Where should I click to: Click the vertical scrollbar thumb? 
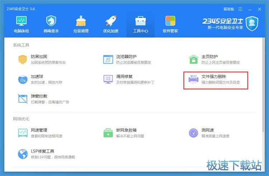263,85
